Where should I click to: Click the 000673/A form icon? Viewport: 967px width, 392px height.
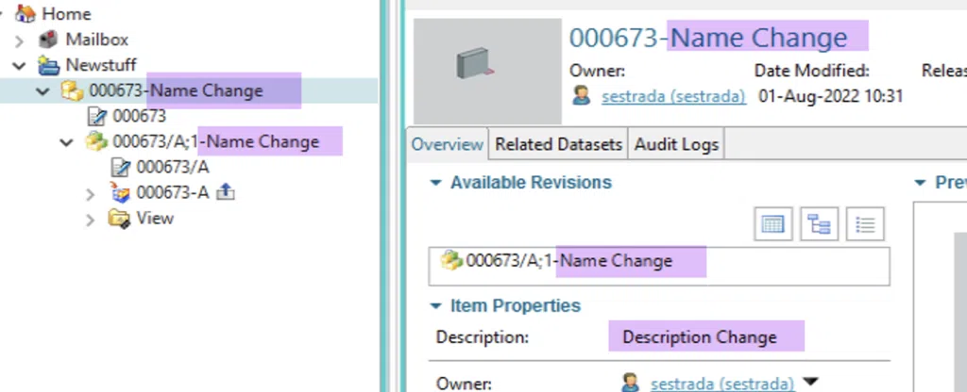pos(120,167)
